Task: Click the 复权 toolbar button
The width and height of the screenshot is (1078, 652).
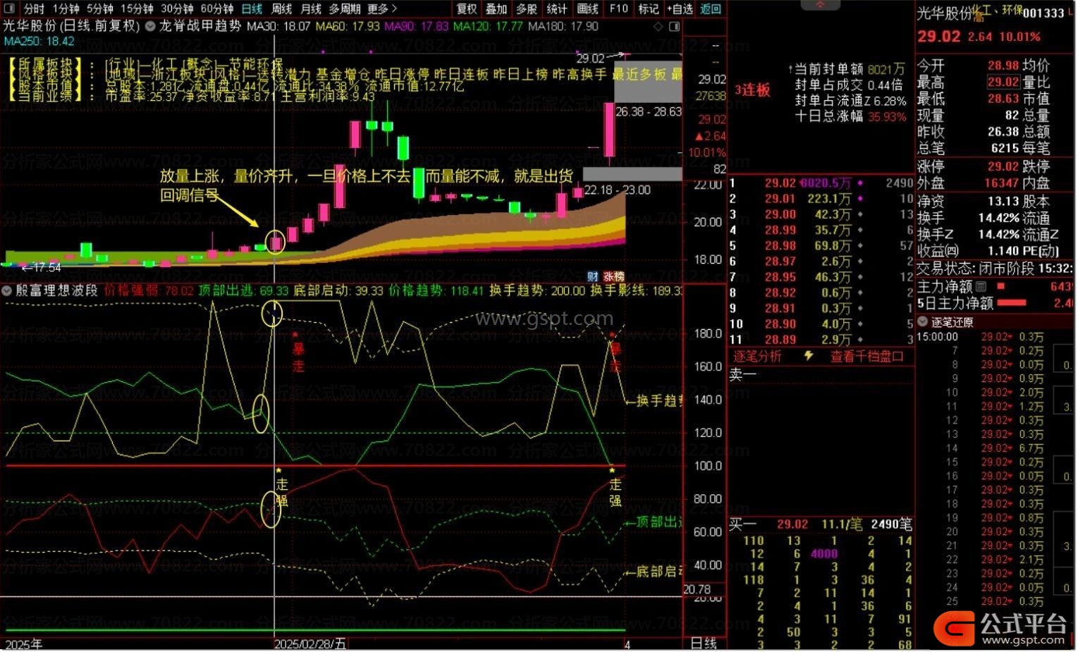Action: point(467,8)
